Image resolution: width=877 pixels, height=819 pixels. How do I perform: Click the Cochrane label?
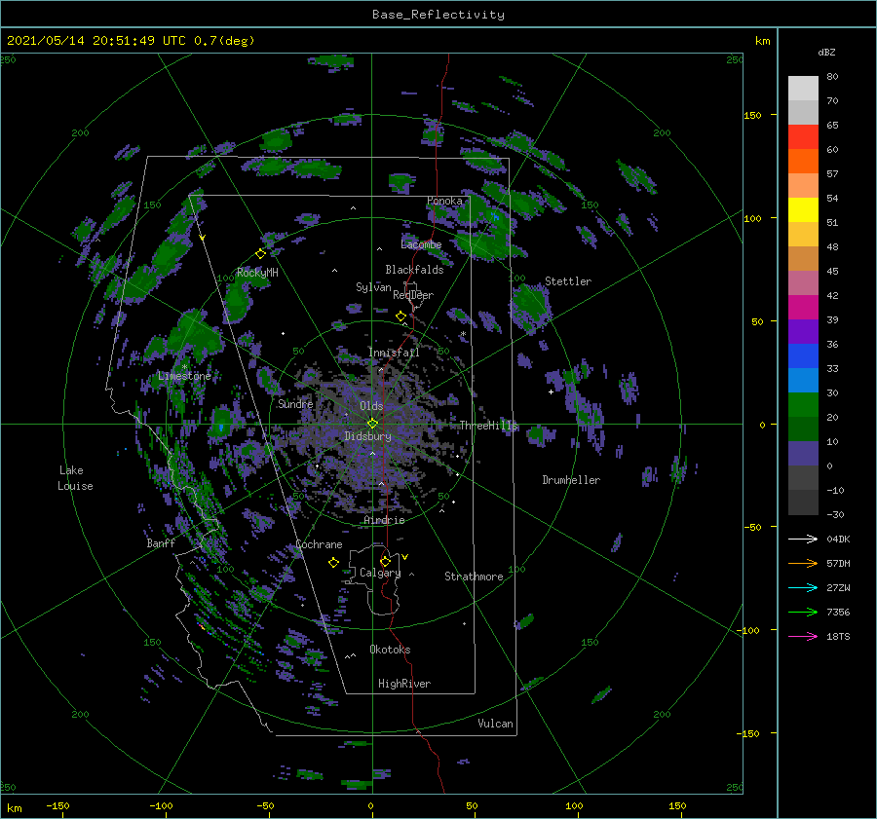tap(319, 544)
